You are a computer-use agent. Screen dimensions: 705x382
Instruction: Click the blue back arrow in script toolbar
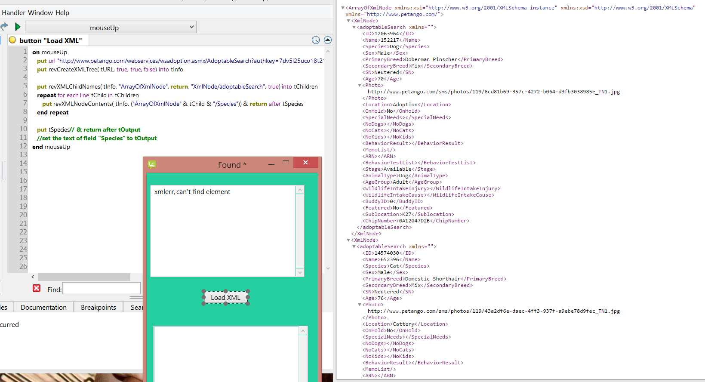[x=4, y=27]
